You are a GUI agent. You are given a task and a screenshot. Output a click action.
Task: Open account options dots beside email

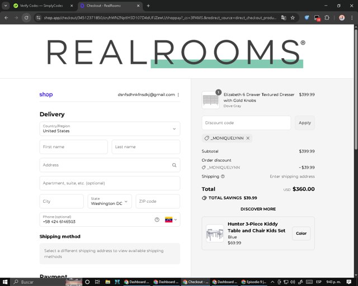coord(178,94)
